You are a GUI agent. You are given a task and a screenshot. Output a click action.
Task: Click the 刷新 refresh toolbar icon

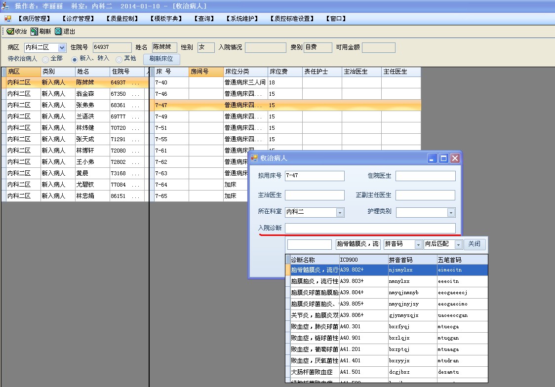tap(34, 32)
